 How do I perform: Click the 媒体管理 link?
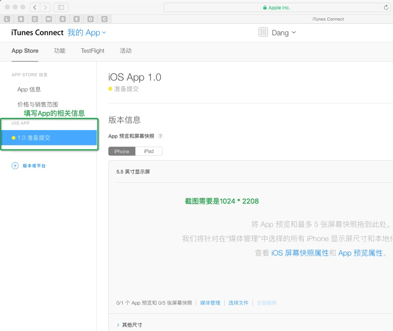pos(210,303)
